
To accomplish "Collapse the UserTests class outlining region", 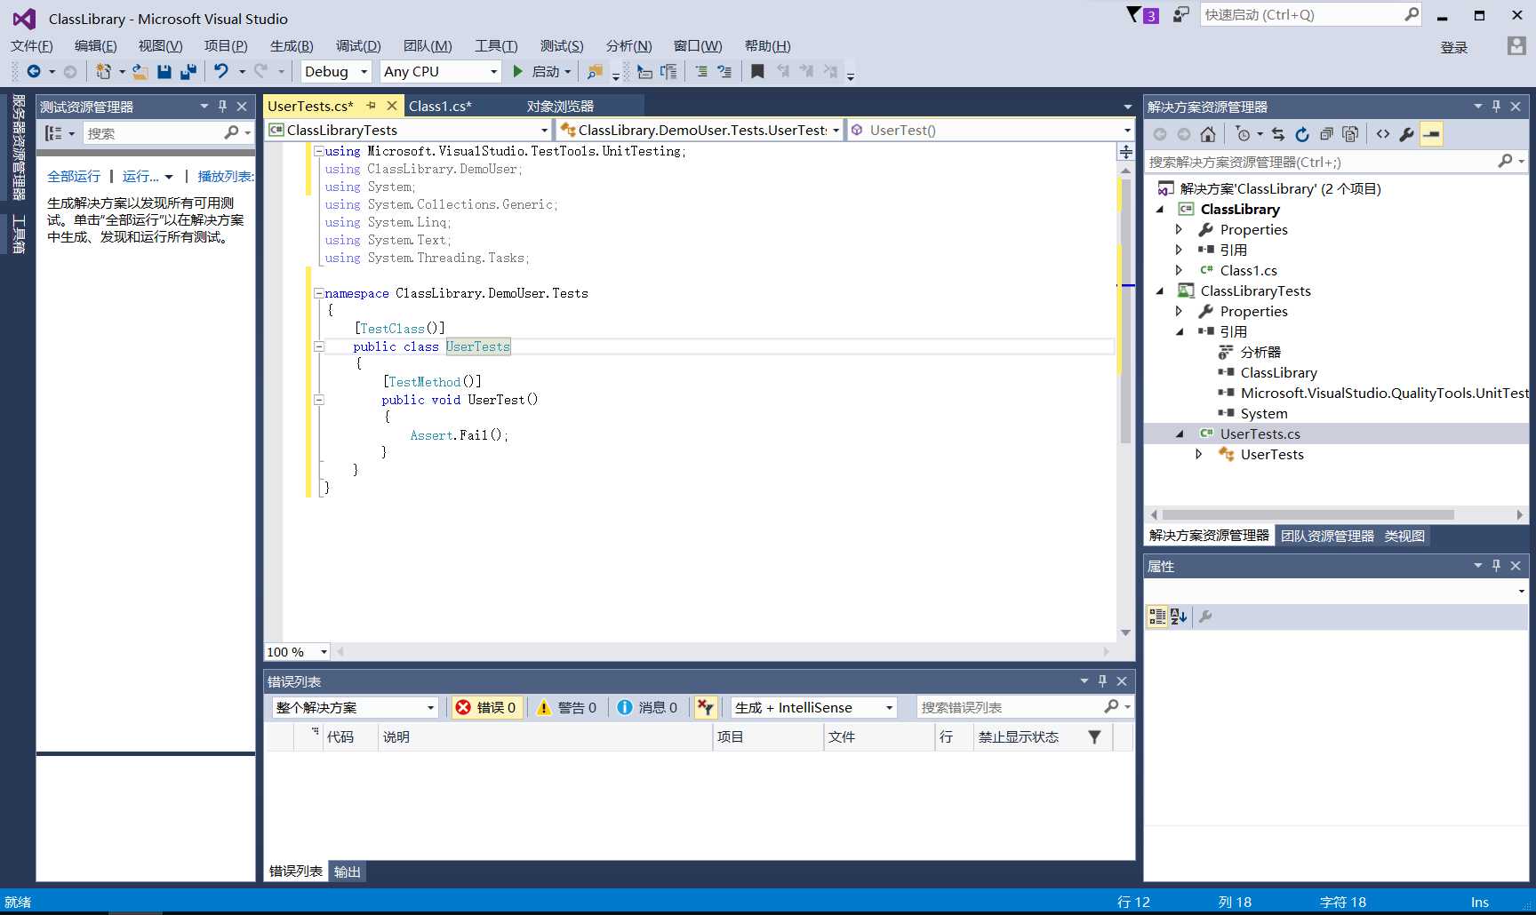I will (x=319, y=346).
